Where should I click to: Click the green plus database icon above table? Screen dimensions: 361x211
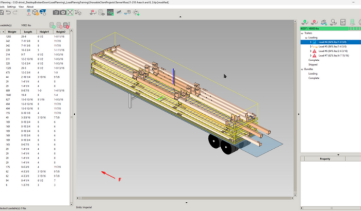click(x=53, y=25)
